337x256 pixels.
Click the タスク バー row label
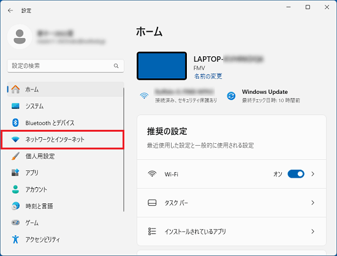[176, 203]
